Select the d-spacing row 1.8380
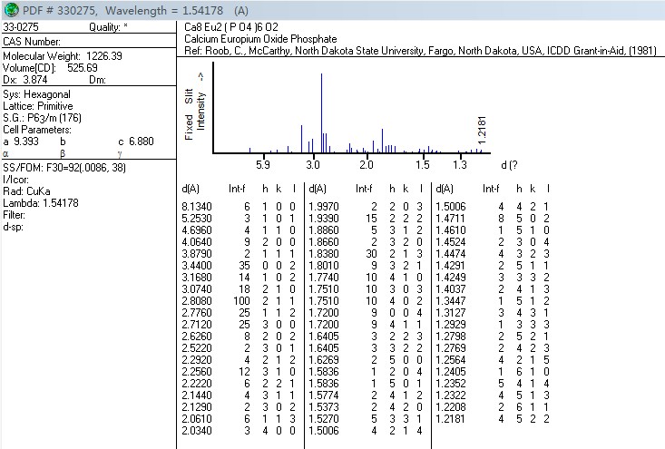The image size is (665, 449). (x=366, y=254)
